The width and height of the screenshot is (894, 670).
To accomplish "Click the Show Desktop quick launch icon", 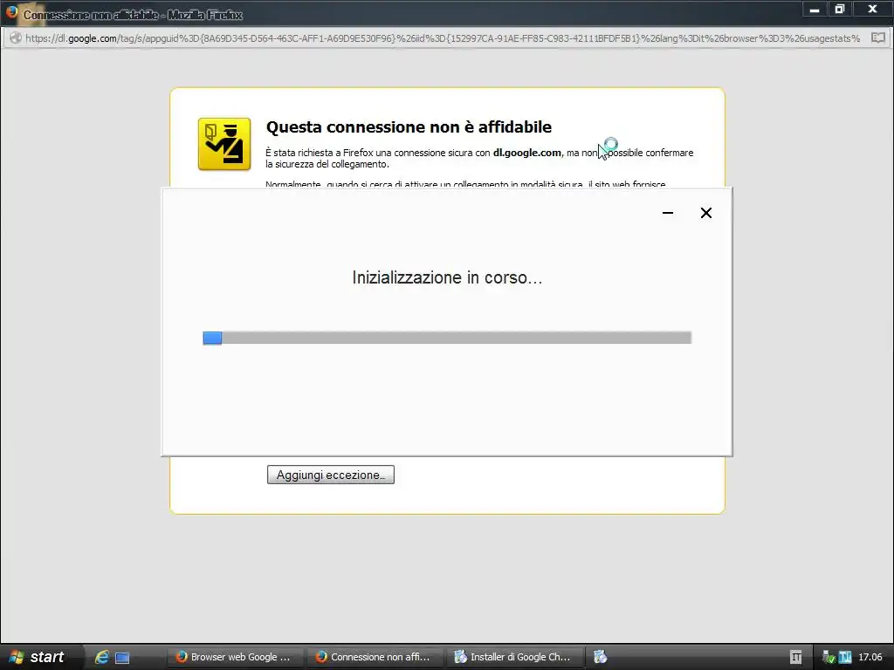I will coord(122,658).
